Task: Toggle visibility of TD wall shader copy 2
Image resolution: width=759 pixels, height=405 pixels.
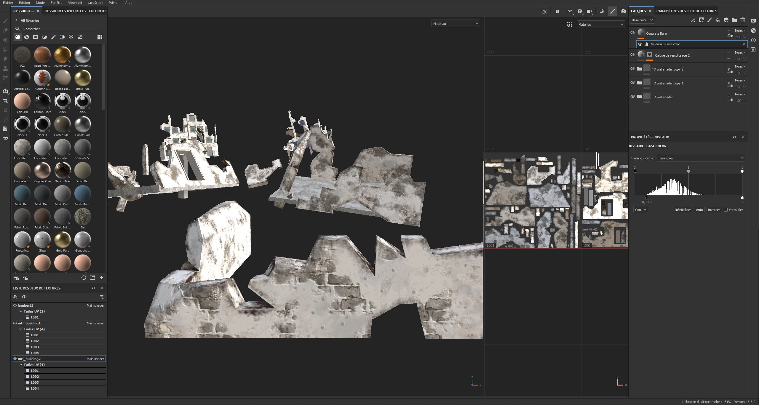Action: [632, 69]
